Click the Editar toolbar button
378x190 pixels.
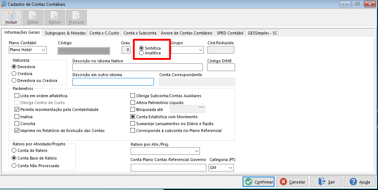tap(33, 18)
